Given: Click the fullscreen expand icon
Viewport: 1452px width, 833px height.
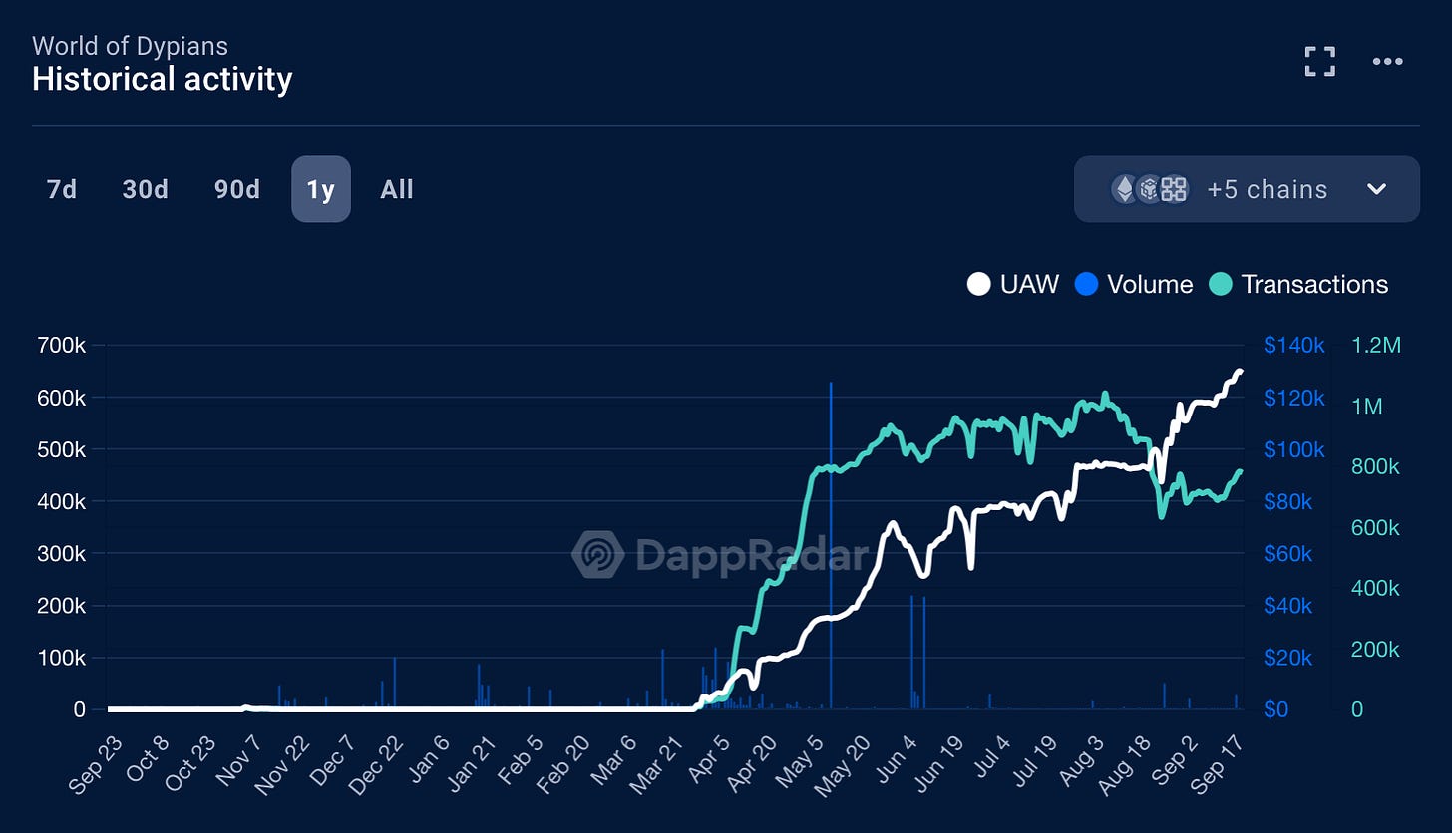Looking at the screenshot, I should 1319,62.
